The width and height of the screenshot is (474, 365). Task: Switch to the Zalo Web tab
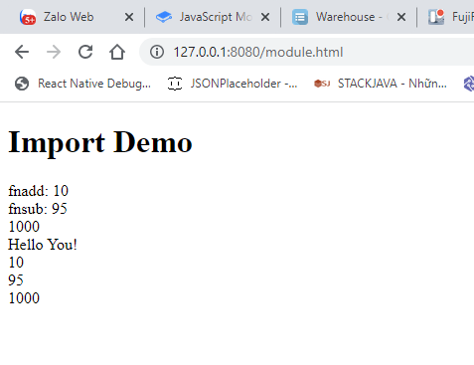69,17
